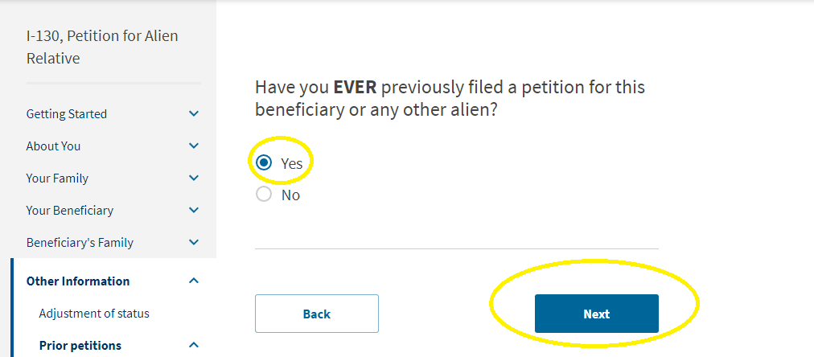Image resolution: width=814 pixels, height=357 pixels.
Task: Click the Back button
Action: [317, 314]
